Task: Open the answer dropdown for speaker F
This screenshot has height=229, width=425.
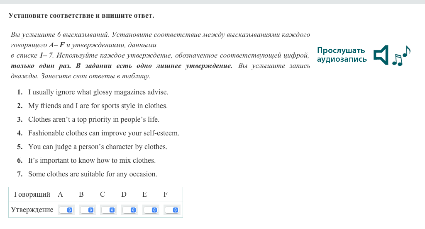Action: pos(172,210)
